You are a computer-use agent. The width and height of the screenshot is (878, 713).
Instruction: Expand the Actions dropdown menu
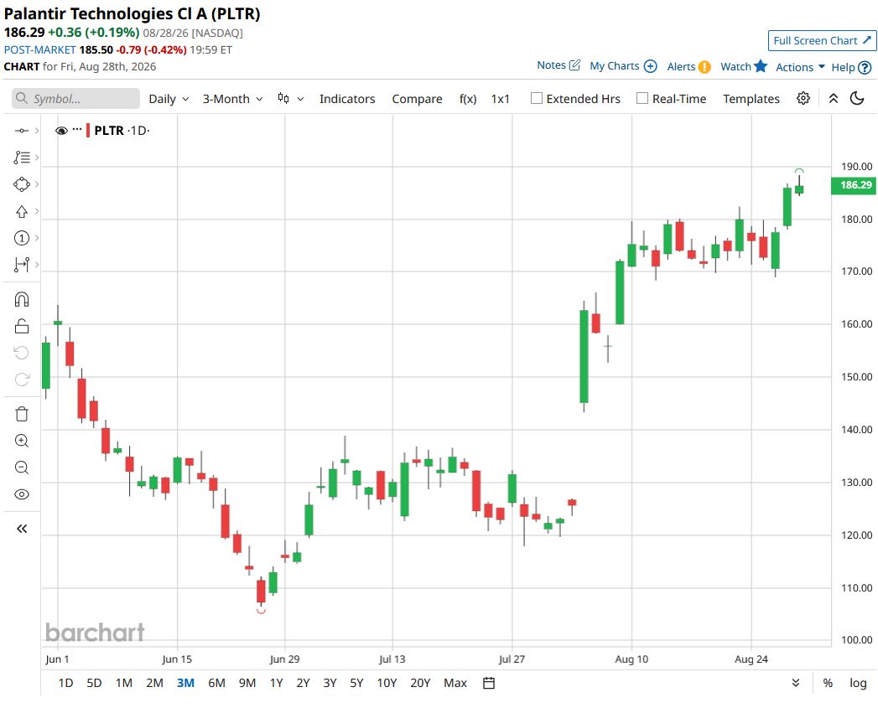(x=800, y=67)
